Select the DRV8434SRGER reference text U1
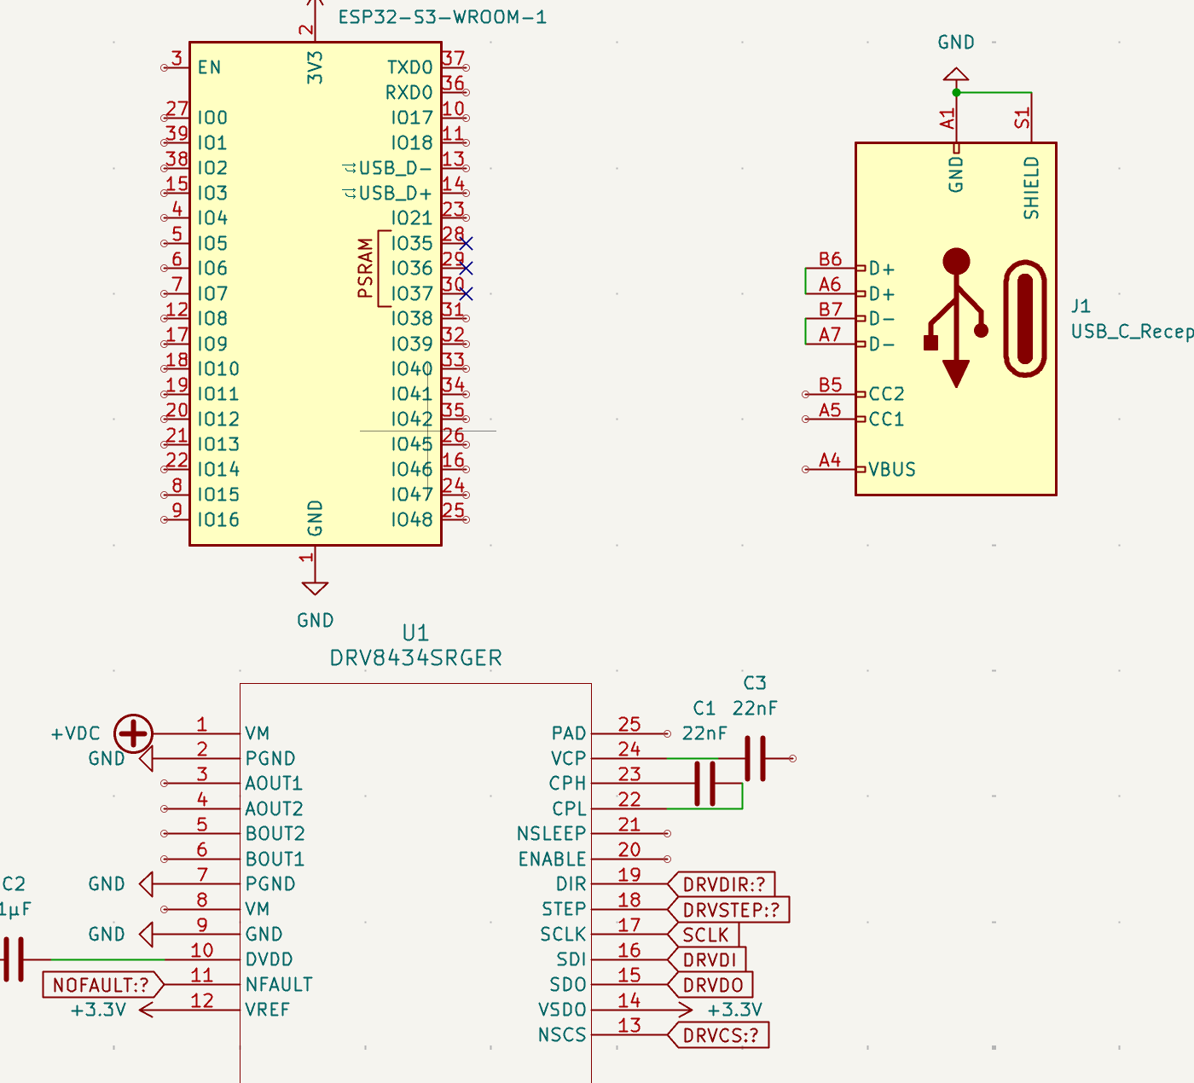The image size is (1194, 1083). pyautogui.click(x=415, y=634)
